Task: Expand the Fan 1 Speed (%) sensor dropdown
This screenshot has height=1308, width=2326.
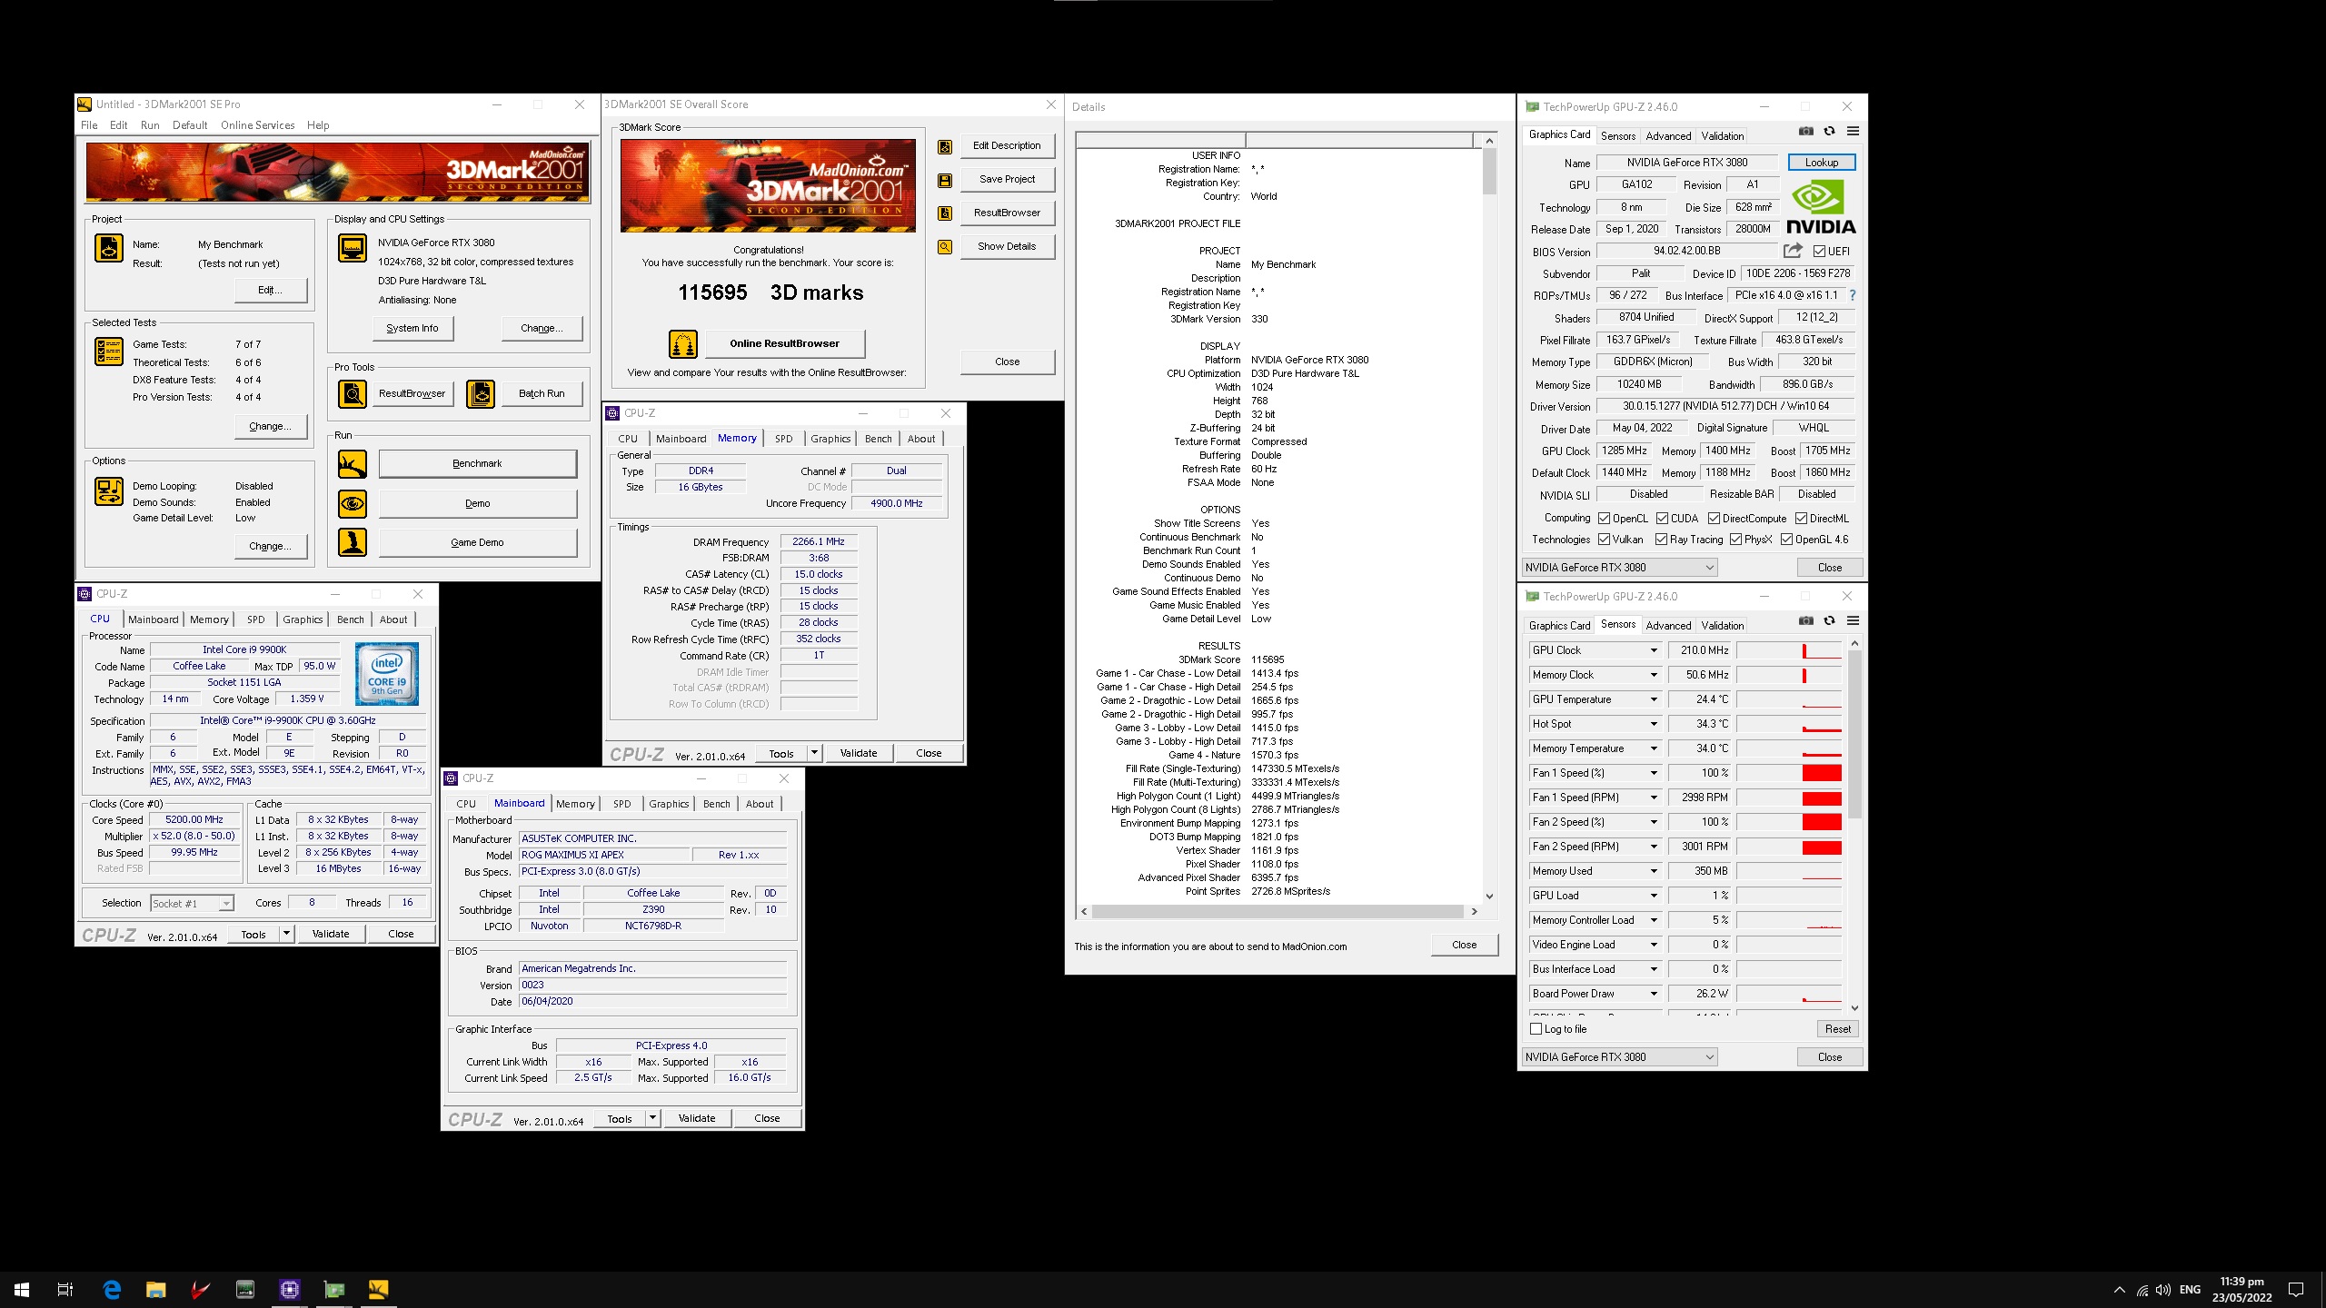Action: [x=1654, y=773]
